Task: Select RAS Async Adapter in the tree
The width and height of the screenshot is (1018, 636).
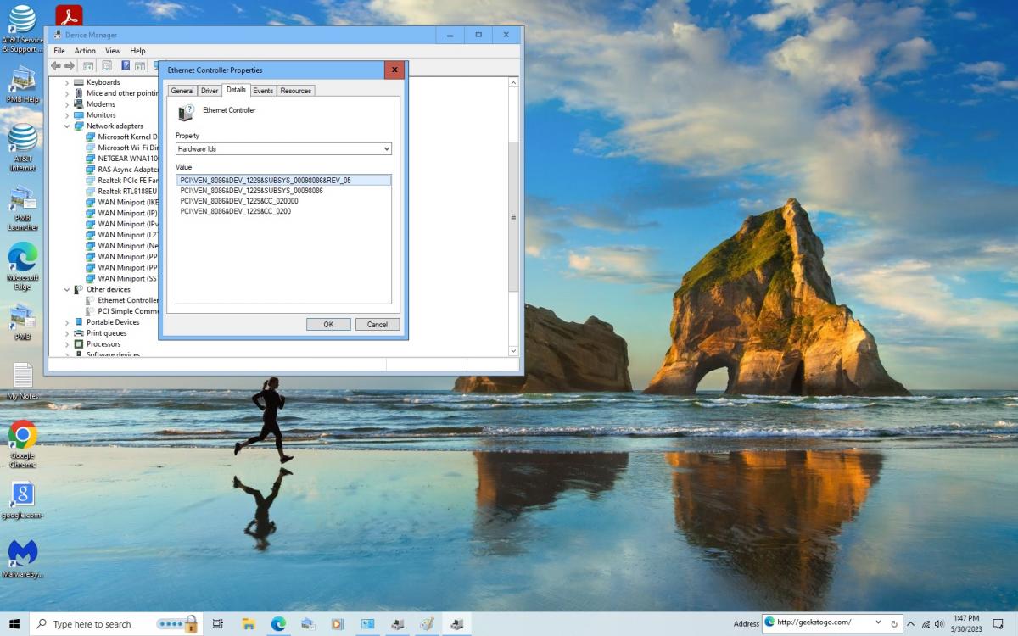Action: [x=122, y=170]
